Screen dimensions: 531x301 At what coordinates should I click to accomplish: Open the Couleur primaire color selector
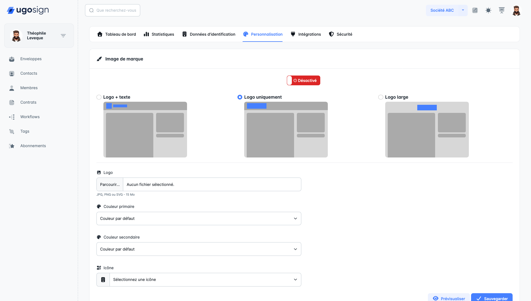coord(198,219)
